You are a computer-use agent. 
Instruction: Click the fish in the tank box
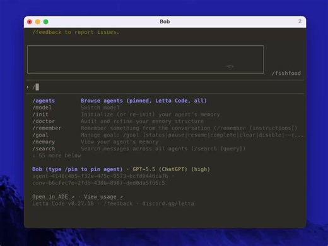tap(230, 67)
